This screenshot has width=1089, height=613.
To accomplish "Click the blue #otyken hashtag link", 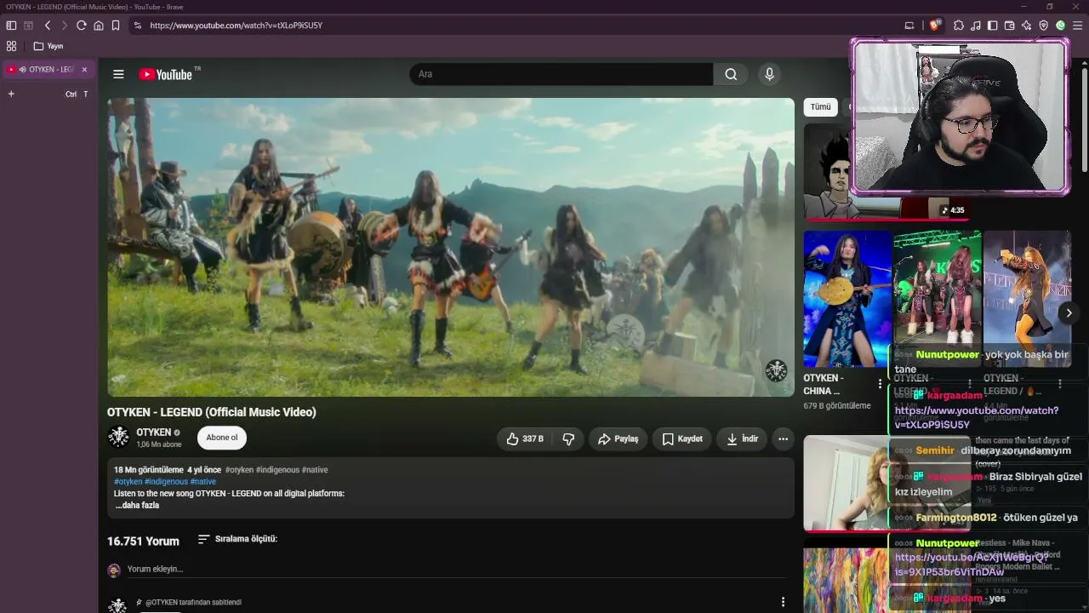I will tap(128, 482).
